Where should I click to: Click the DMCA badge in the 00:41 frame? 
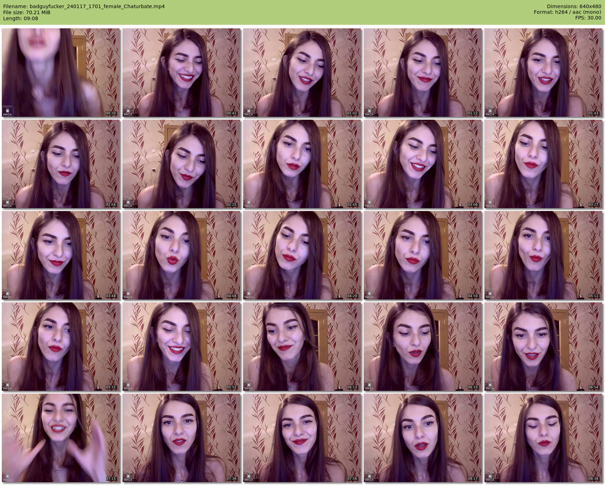coord(128,113)
